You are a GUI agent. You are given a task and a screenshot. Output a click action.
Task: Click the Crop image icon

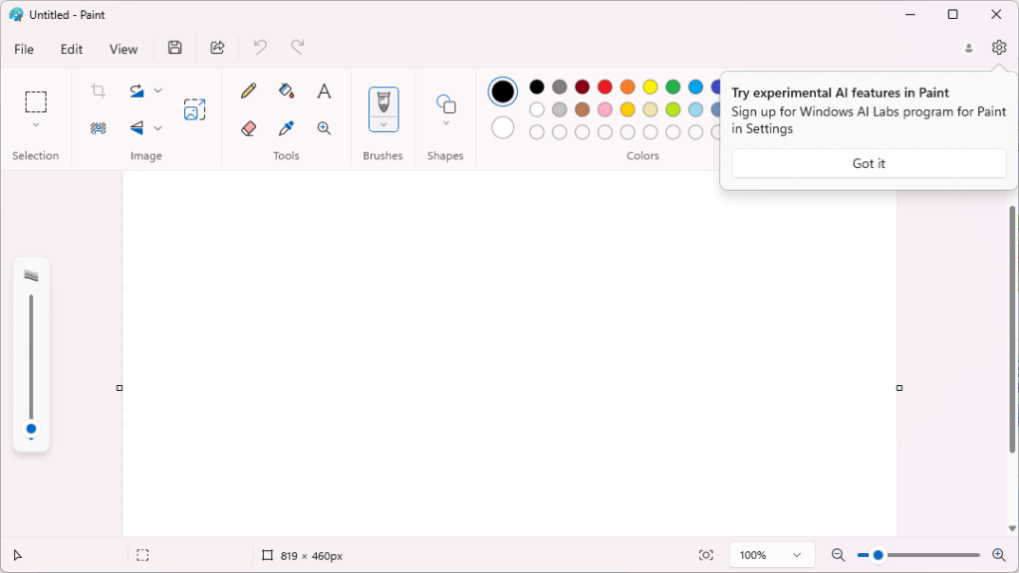point(99,92)
